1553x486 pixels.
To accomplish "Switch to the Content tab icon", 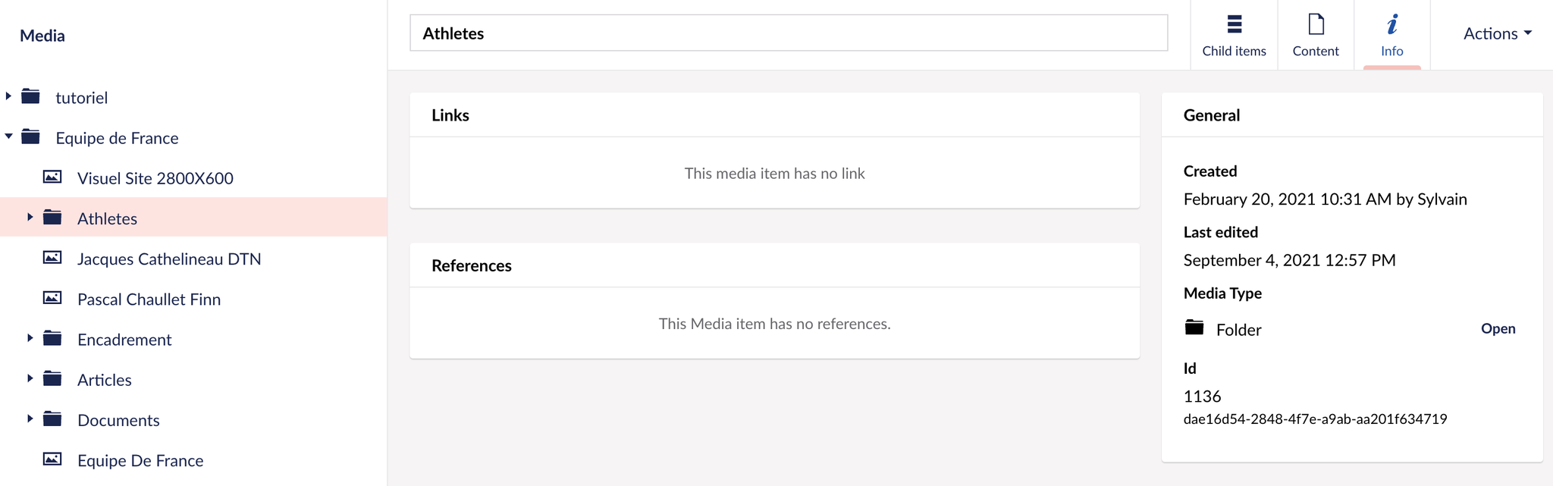I will click(x=1316, y=24).
